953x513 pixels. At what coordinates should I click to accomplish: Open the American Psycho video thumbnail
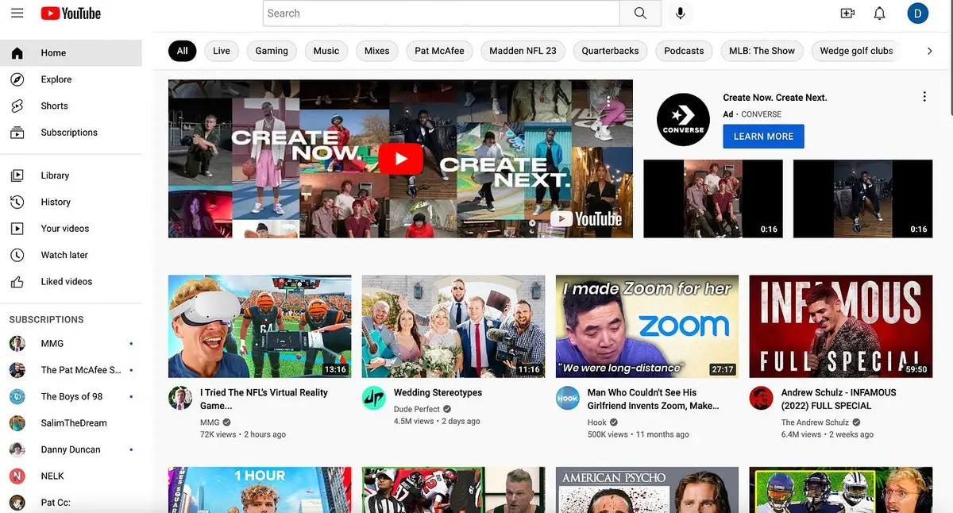click(647, 490)
